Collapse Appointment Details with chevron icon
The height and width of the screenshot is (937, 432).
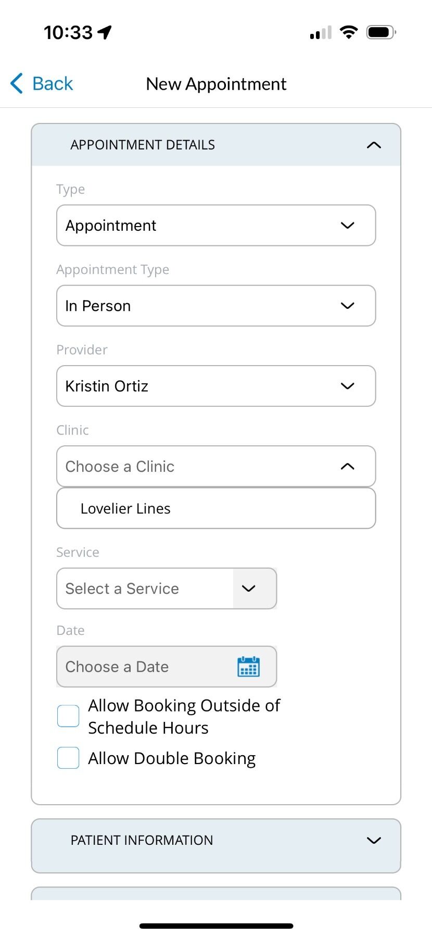point(374,145)
